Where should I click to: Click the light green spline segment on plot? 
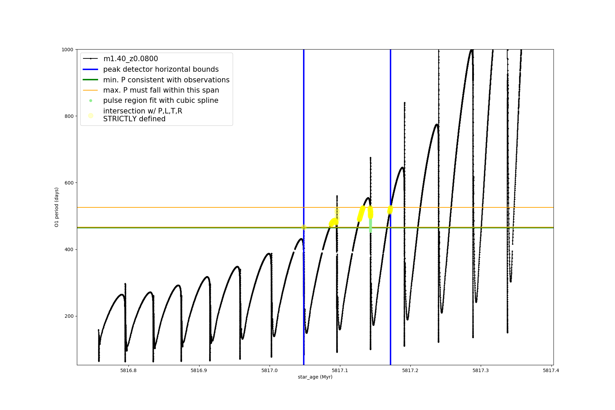[x=370, y=226]
